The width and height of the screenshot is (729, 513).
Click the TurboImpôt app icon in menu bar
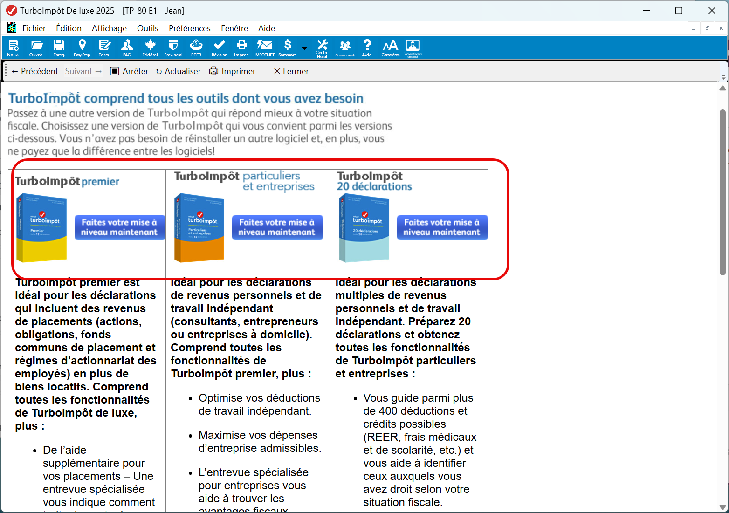[x=12, y=28]
